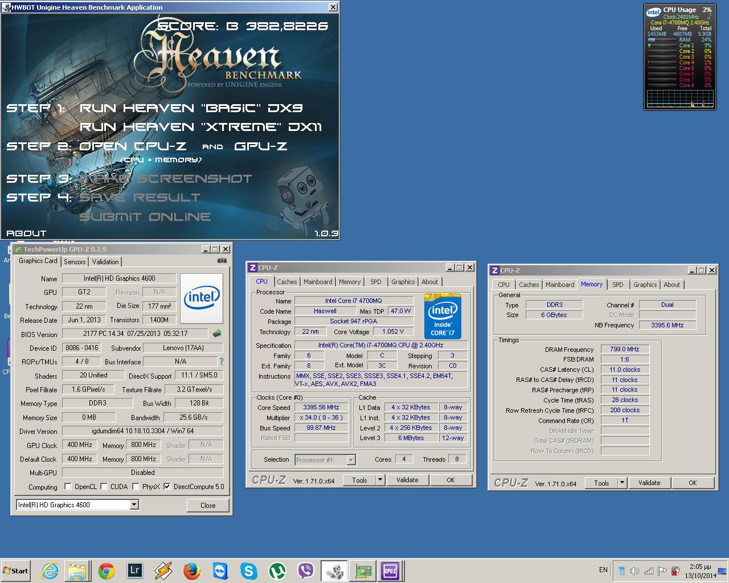The width and height of the screenshot is (729, 583).
Task: Click the CPU usage history graph in gadget
Action: click(680, 98)
